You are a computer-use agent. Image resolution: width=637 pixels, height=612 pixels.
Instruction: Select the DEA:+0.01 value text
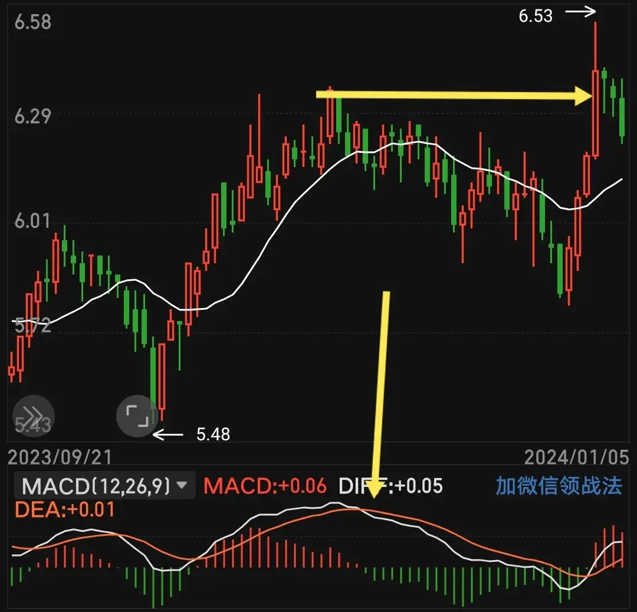65,509
